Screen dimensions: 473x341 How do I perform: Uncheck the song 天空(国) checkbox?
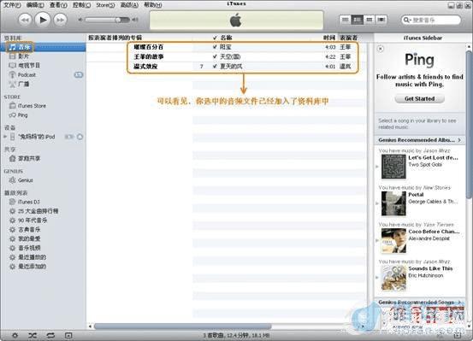point(215,56)
